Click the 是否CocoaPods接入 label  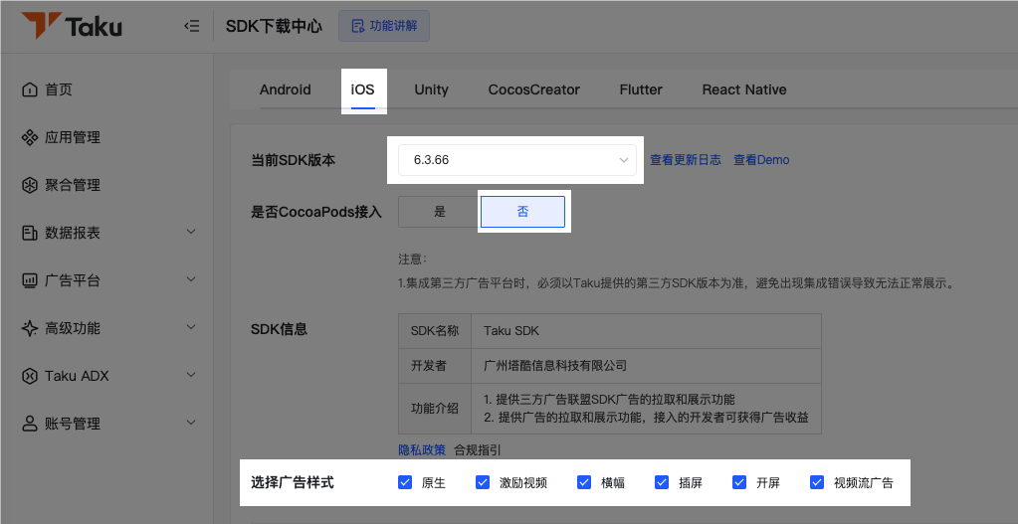pyautogui.click(x=316, y=212)
